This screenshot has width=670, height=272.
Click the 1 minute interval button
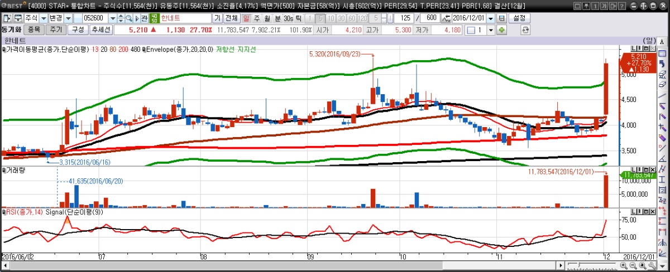pyautogui.click(x=309, y=18)
